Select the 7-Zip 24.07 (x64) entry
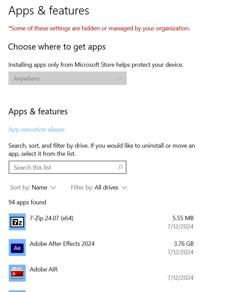This screenshot has height=292, width=234. point(101,222)
